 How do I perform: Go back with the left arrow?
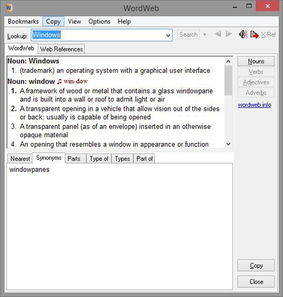click(x=218, y=34)
